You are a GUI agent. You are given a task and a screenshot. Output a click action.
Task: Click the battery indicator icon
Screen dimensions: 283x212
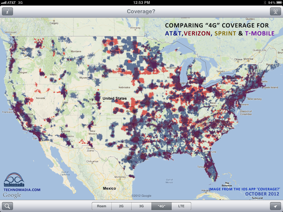click(279, 2)
